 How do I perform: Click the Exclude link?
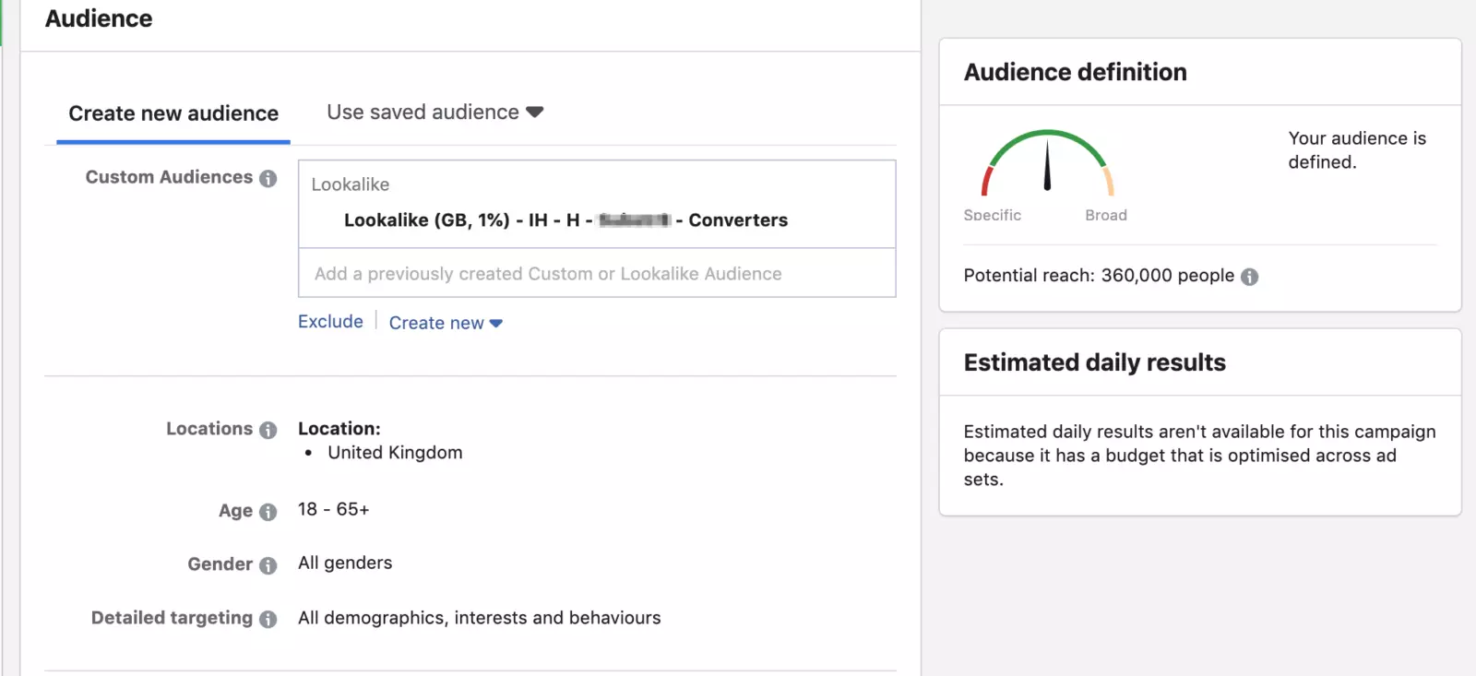pyautogui.click(x=330, y=322)
